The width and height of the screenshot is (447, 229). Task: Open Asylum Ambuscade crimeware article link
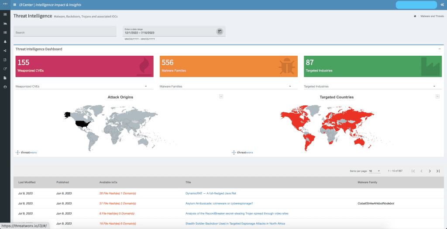pyautogui.click(x=219, y=203)
